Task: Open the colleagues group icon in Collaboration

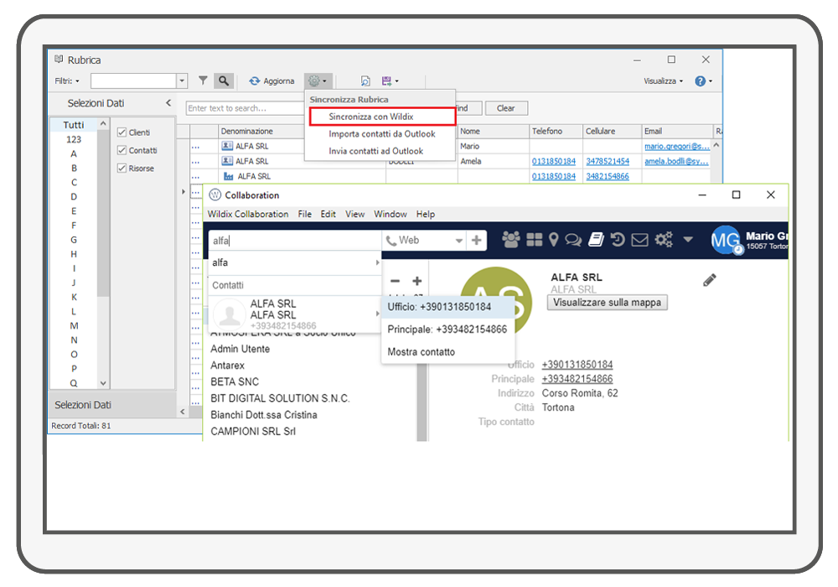Action: (x=511, y=240)
